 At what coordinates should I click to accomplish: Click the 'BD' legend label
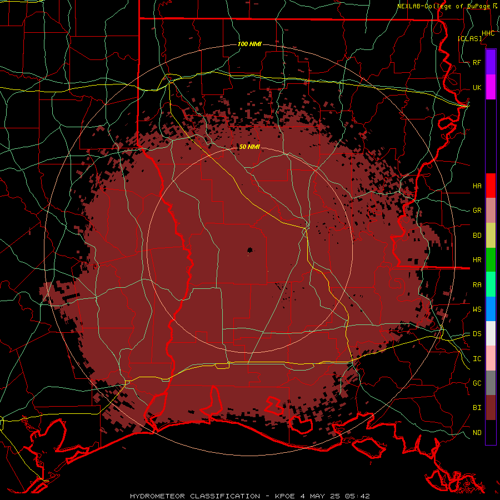[x=477, y=236]
